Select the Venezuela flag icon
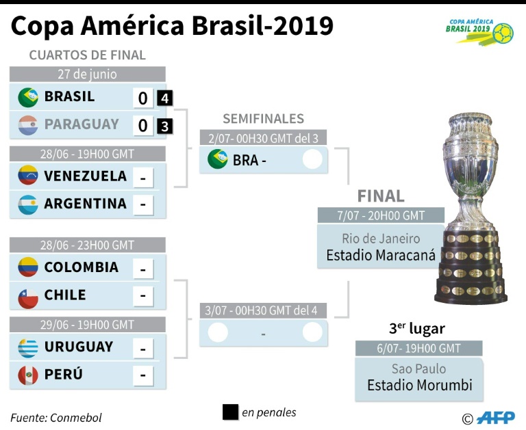This screenshot has width=526, height=430. point(28,175)
